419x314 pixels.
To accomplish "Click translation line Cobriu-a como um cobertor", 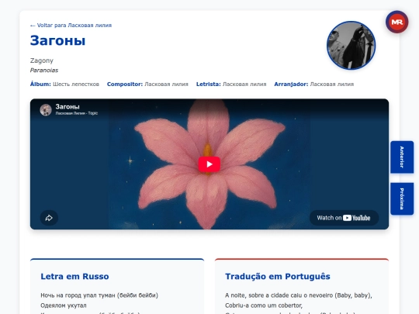I will click(264, 305).
